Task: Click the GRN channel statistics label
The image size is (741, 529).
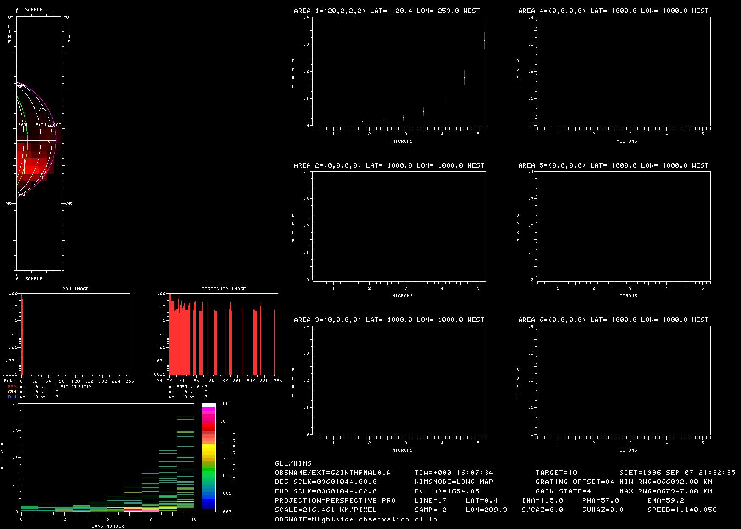Action: 13,392
